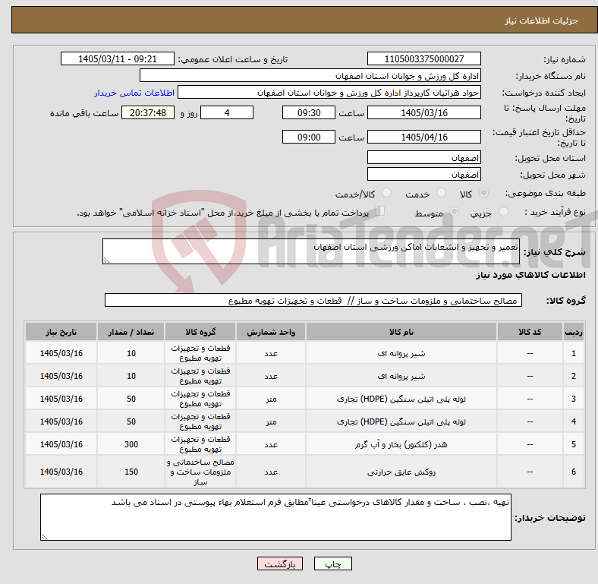Select the کالا/خدمت radio button
598x584 pixels.
[x=386, y=193]
